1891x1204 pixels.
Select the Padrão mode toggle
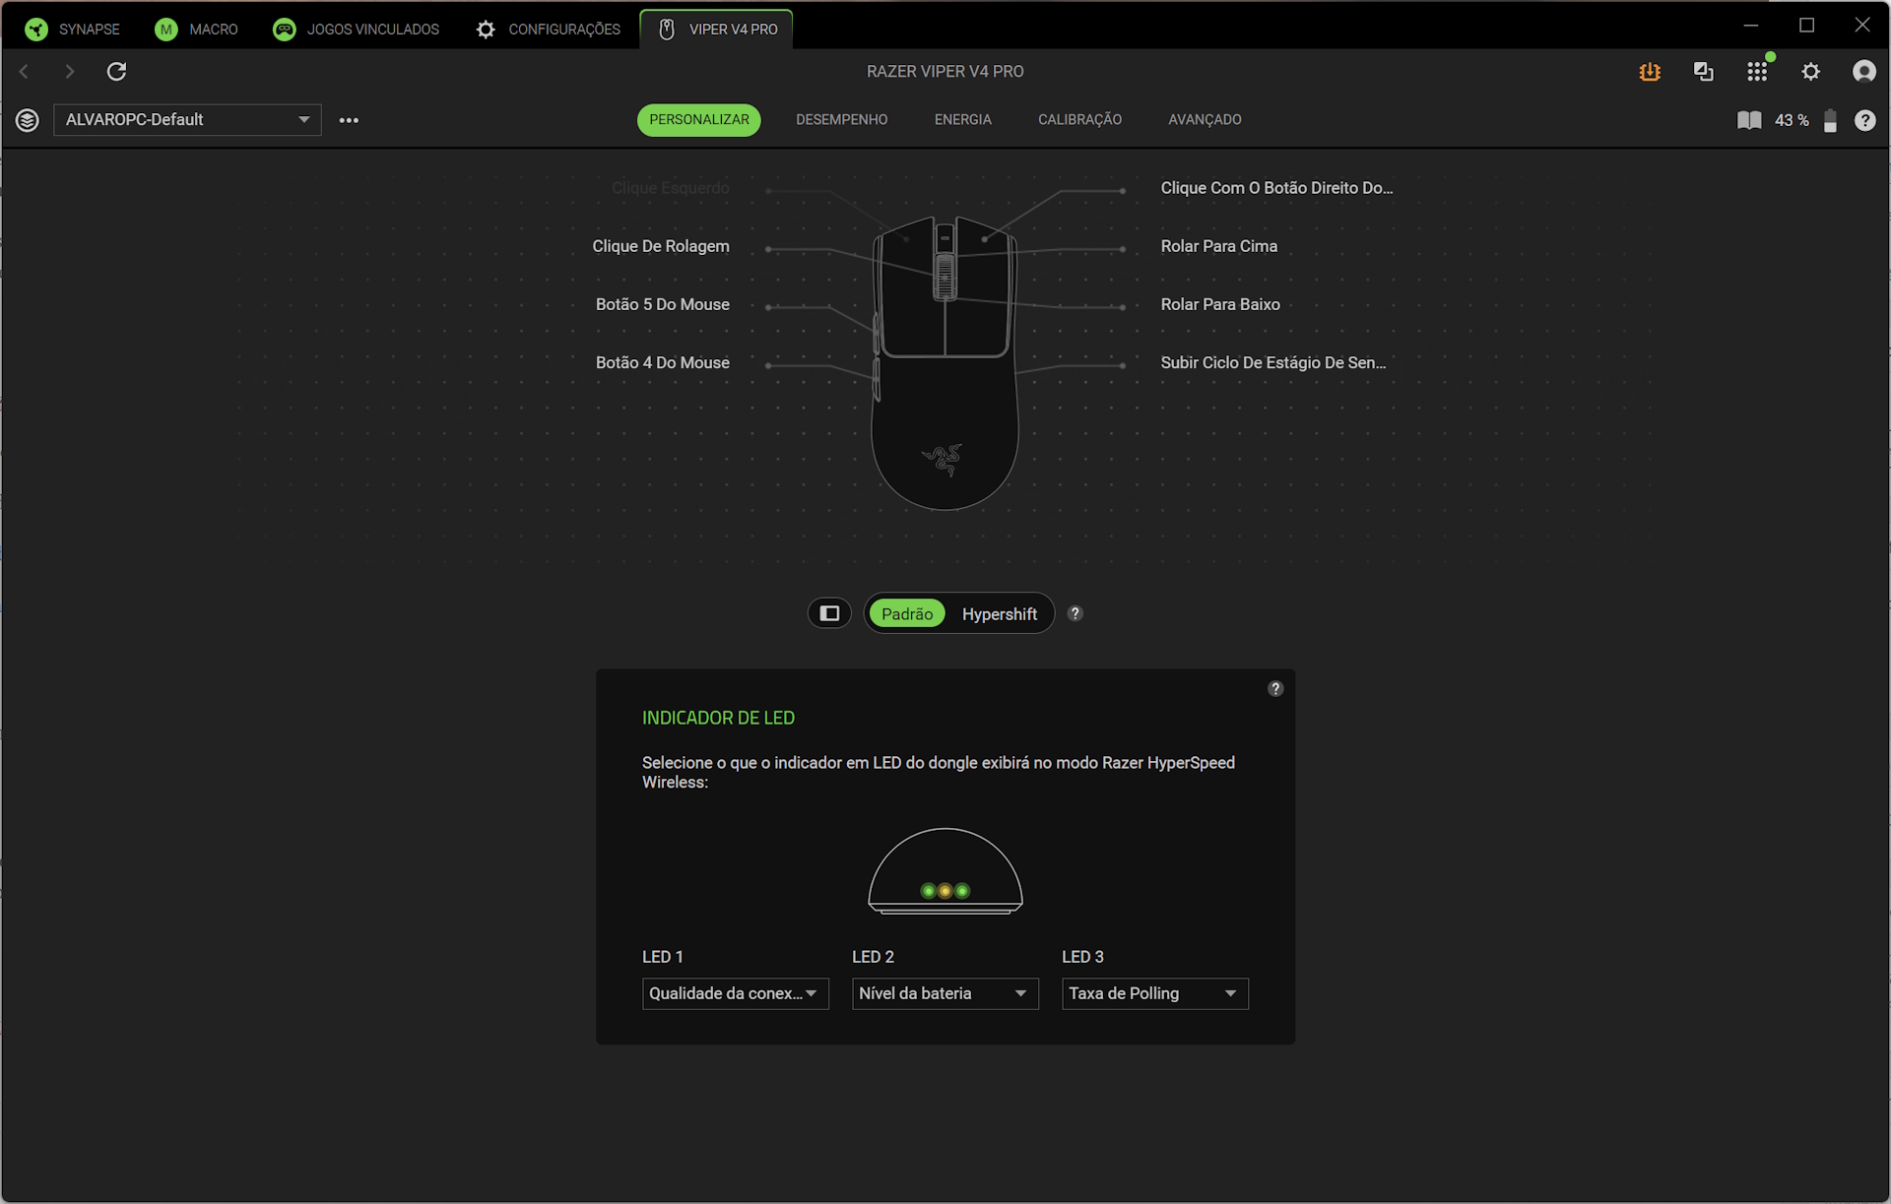pos(906,613)
